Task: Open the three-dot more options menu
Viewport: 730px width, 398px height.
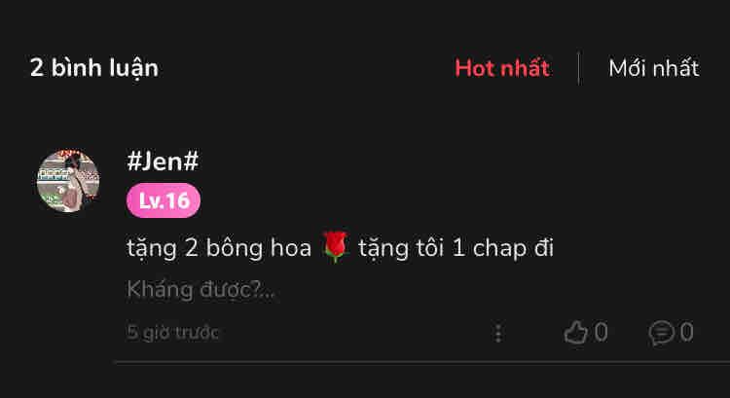Action: pyautogui.click(x=498, y=334)
